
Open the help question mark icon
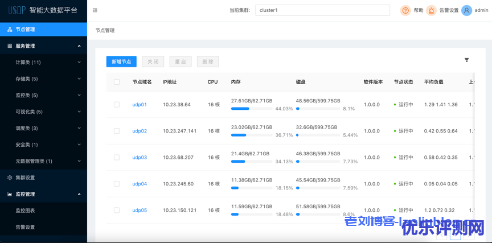coord(405,10)
